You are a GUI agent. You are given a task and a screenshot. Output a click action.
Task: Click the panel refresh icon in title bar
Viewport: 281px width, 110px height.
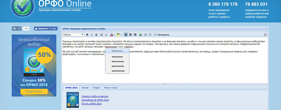click(x=266, y=29)
